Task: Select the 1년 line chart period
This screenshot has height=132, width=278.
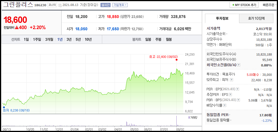Action: tap(60, 39)
